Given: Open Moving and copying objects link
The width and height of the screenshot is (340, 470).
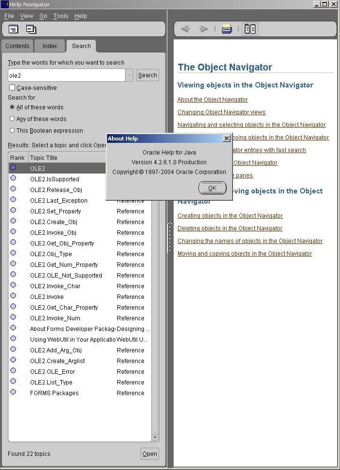Looking at the screenshot, I should [x=245, y=253].
